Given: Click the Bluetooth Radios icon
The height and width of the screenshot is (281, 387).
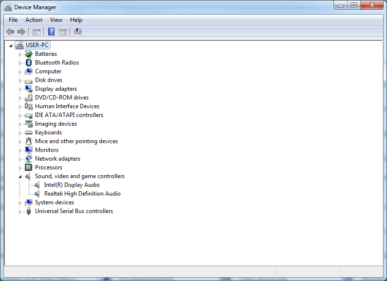Looking at the screenshot, I should [x=29, y=63].
